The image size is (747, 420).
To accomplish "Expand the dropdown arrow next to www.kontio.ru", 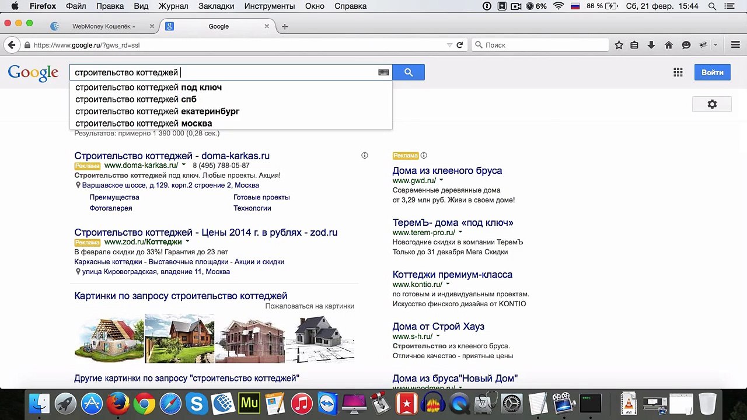I will pos(448,284).
